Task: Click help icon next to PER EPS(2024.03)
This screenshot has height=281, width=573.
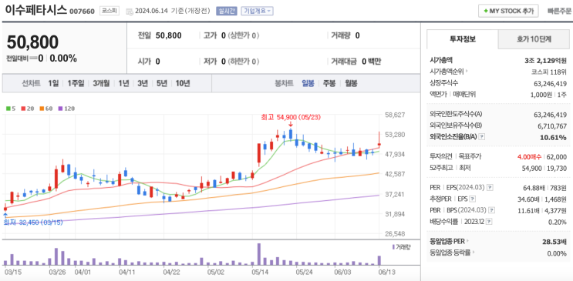Action: tap(490, 188)
